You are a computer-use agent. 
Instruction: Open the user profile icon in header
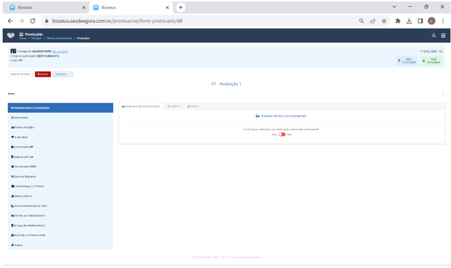click(x=434, y=35)
